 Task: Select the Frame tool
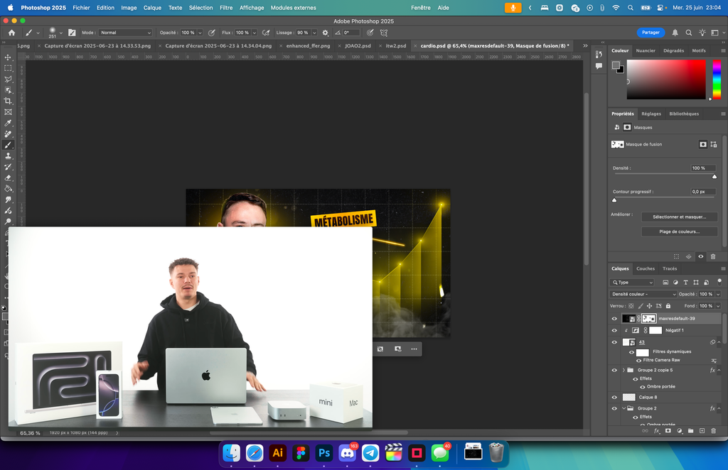(x=8, y=112)
